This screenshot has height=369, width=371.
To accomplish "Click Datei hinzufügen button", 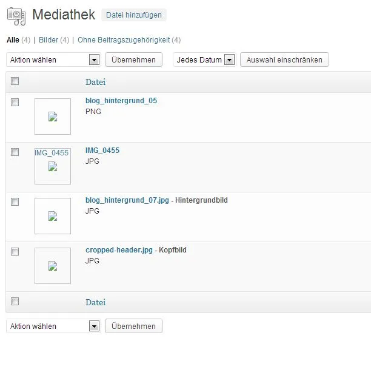I will 134,15.
